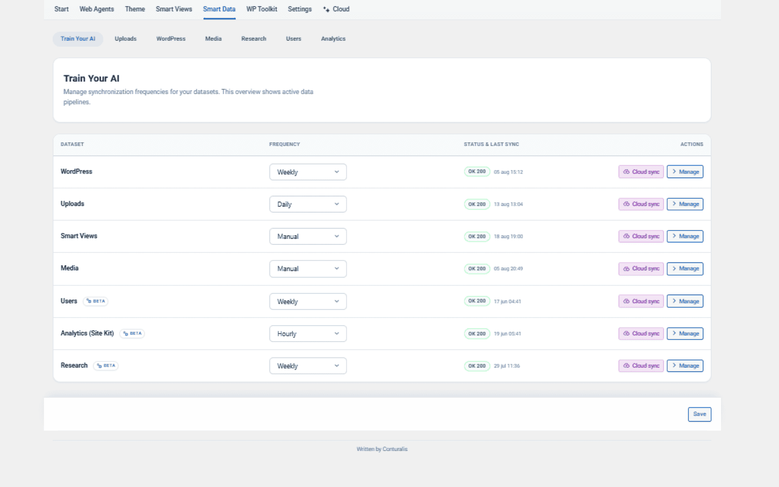Open the Cloud tab
The image size is (779, 487).
pos(336,9)
